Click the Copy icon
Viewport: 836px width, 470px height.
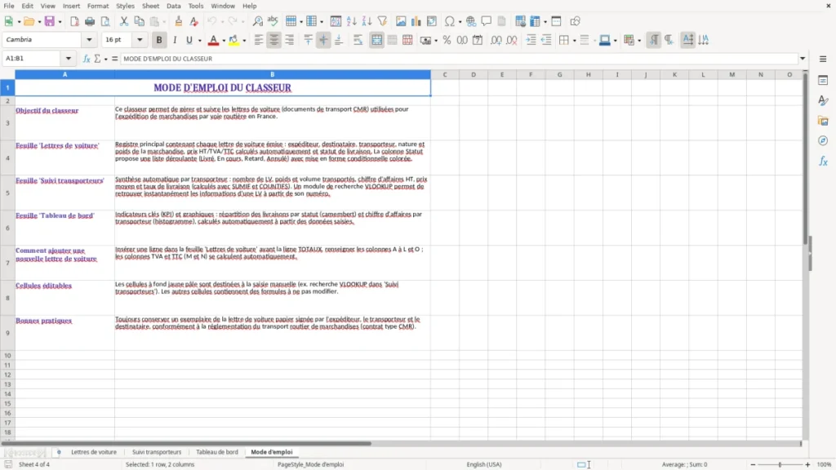[x=139, y=21]
